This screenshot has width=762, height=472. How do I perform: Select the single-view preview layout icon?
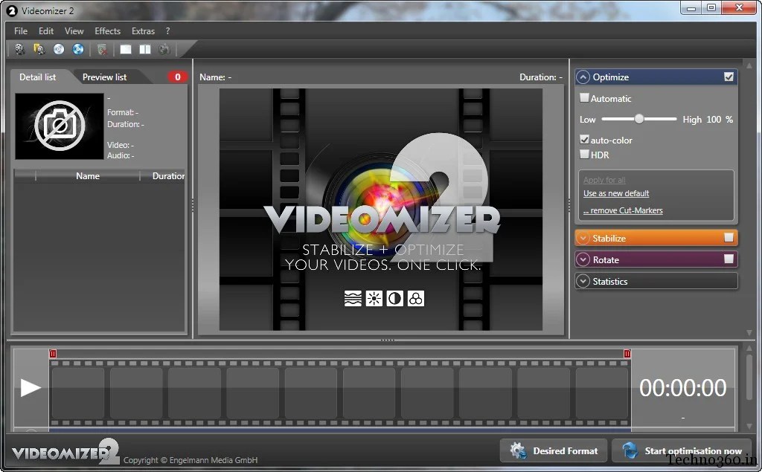[126, 49]
